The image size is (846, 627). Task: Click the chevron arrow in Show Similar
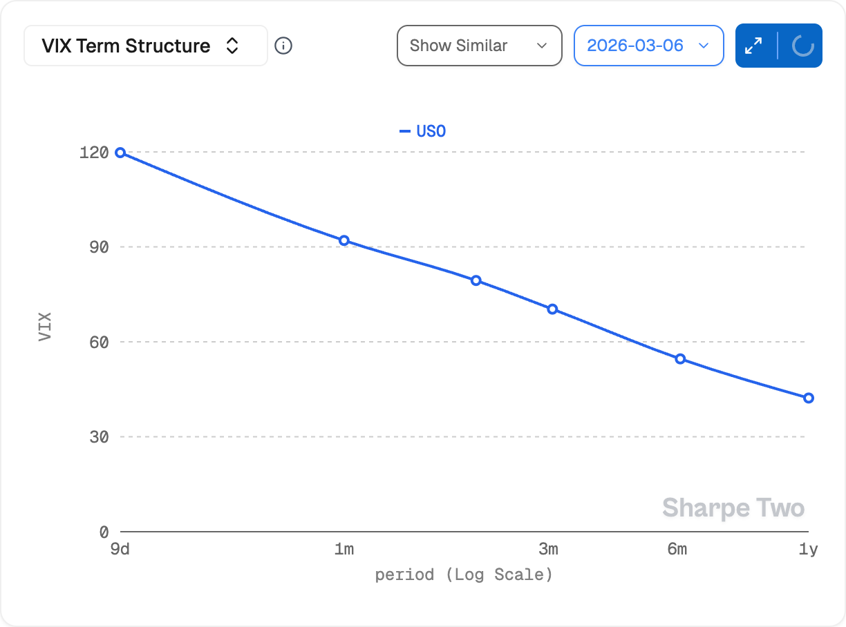[541, 46]
